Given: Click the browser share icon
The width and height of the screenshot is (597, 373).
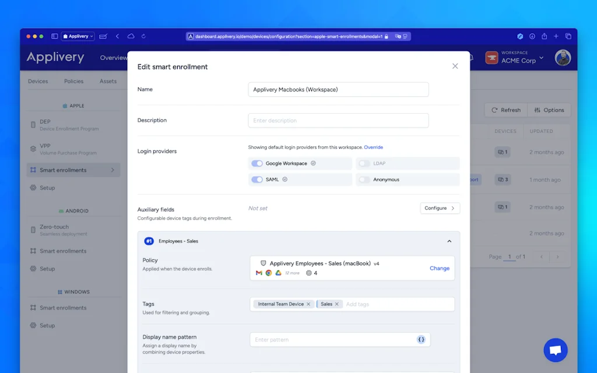Looking at the screenshot, I should 544,36.
